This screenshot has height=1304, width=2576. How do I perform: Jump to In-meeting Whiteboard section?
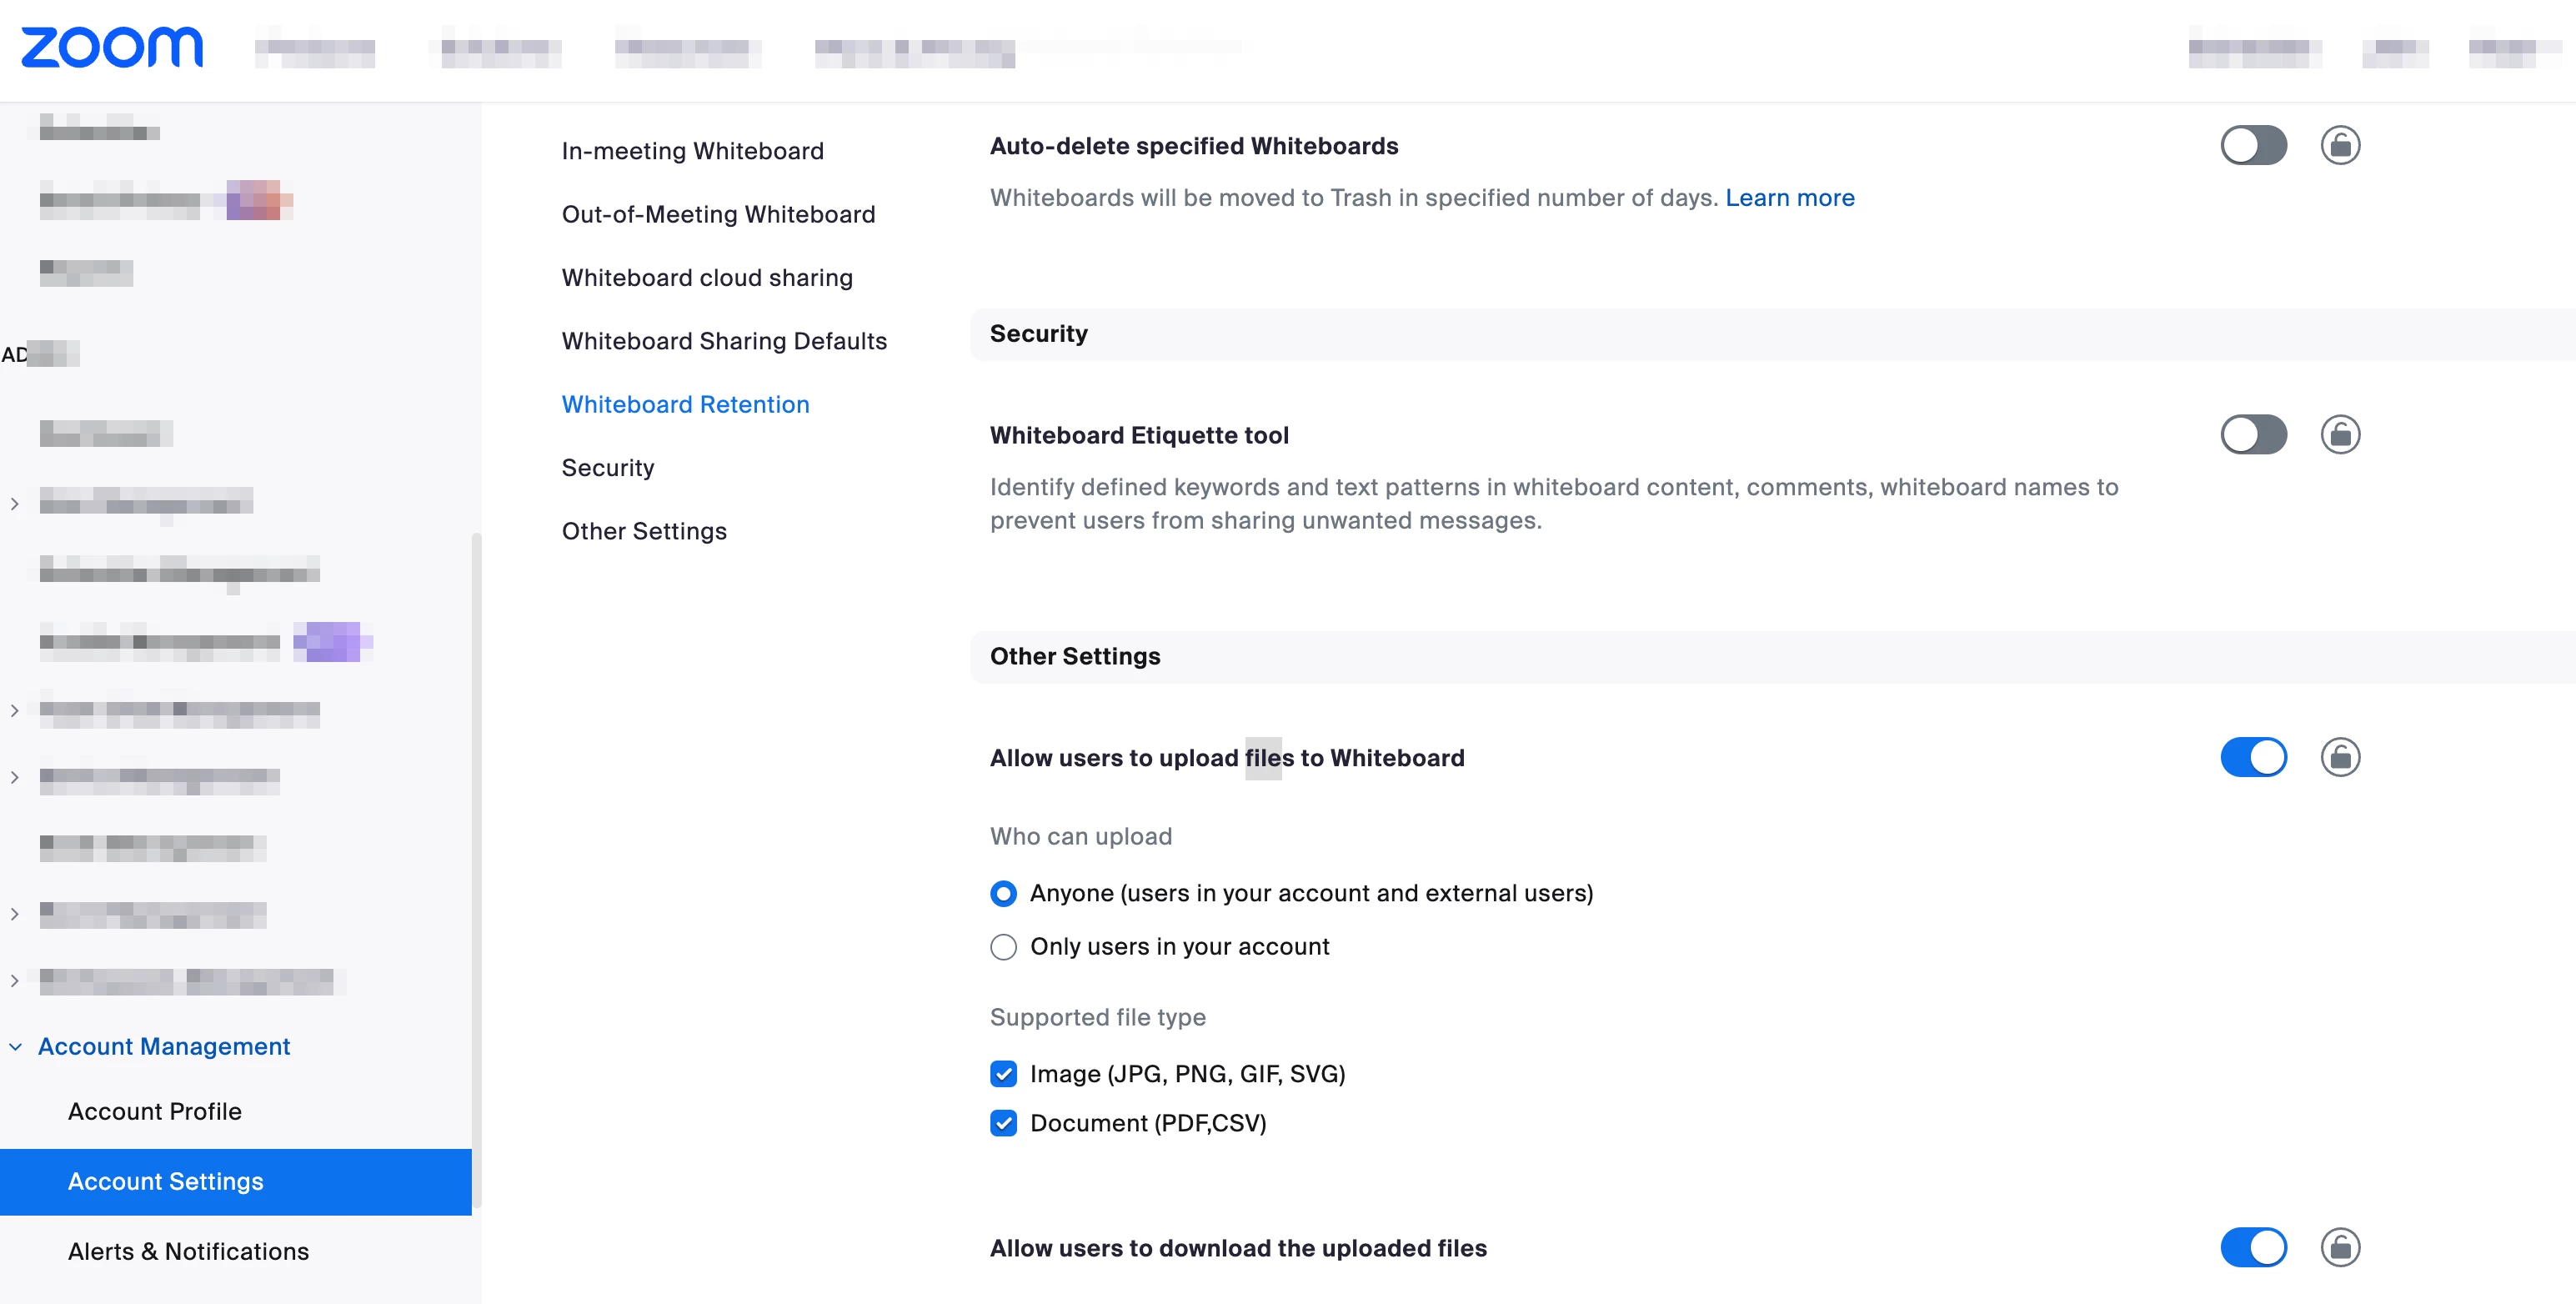[692, 151]
